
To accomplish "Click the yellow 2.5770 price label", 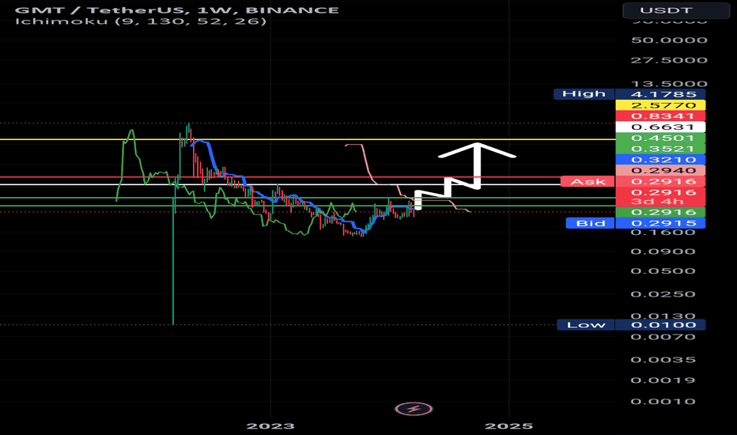I will 660,105.
